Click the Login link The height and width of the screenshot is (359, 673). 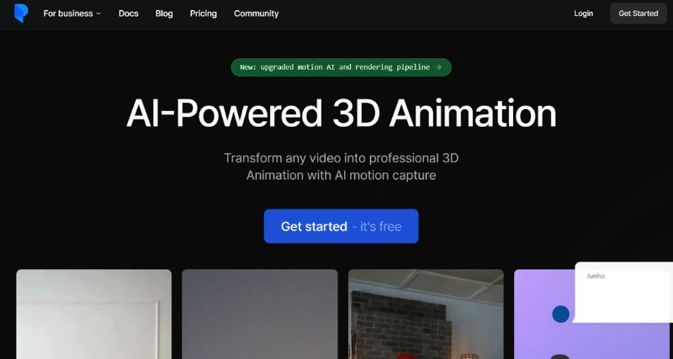583,13
